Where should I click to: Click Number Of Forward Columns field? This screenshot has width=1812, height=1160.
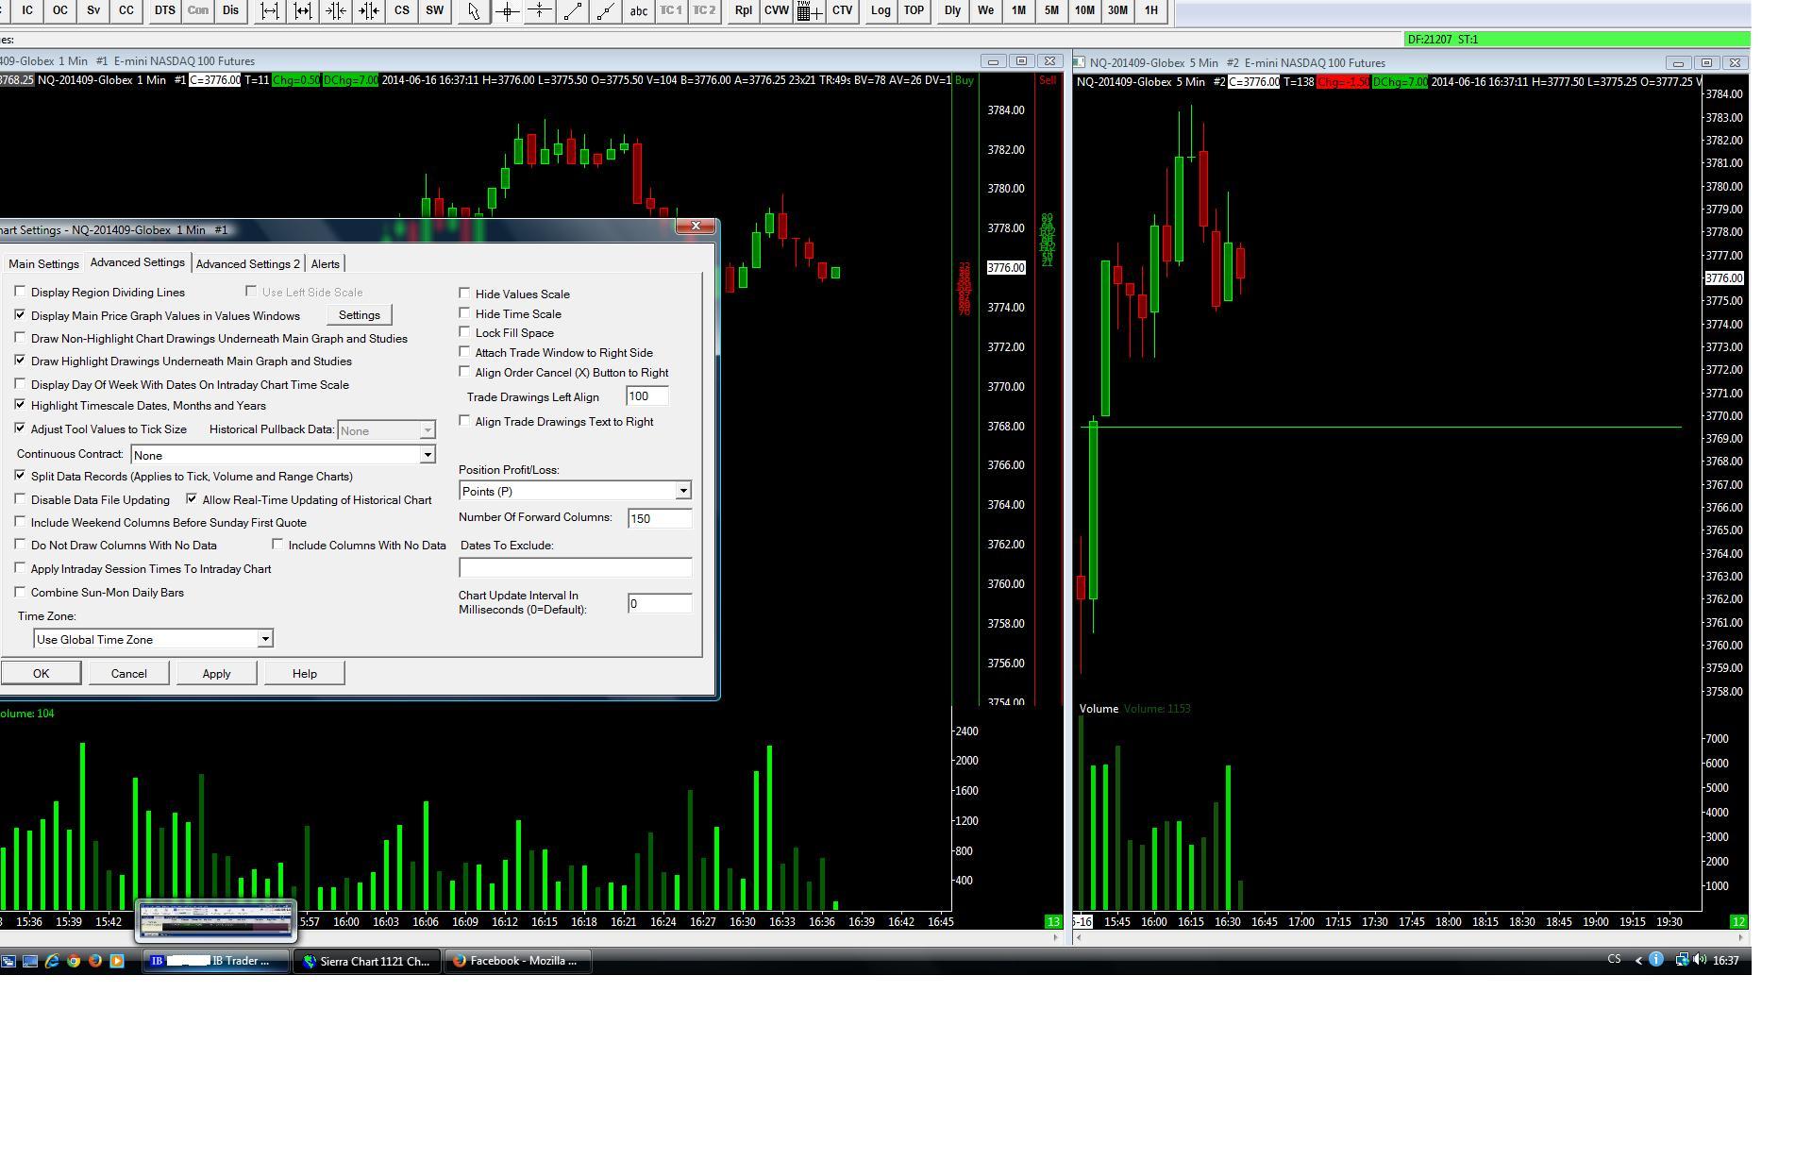(659, 518)
